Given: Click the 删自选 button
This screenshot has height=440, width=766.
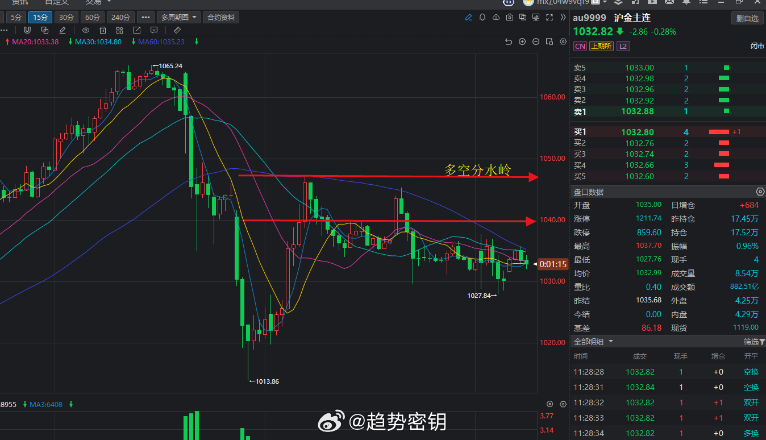Looking at the screenshot, I should click(747, 18).
